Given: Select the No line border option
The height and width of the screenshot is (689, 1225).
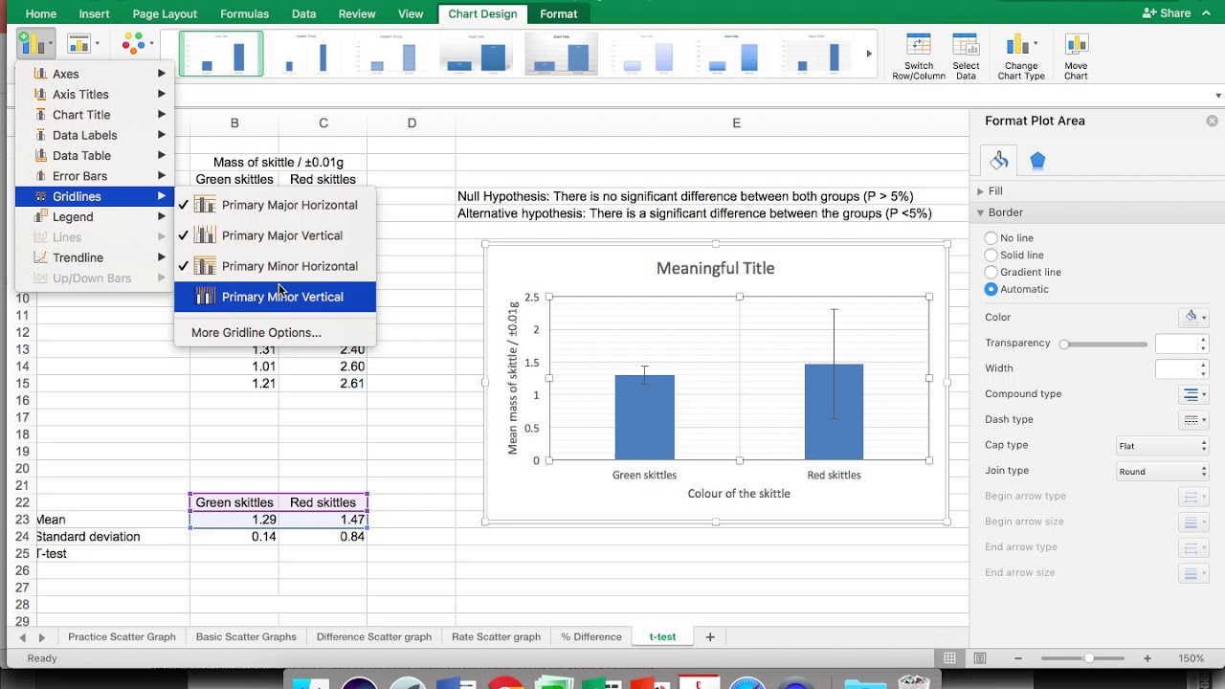Looking at the screenshot, I should click(x=991, y=237).
